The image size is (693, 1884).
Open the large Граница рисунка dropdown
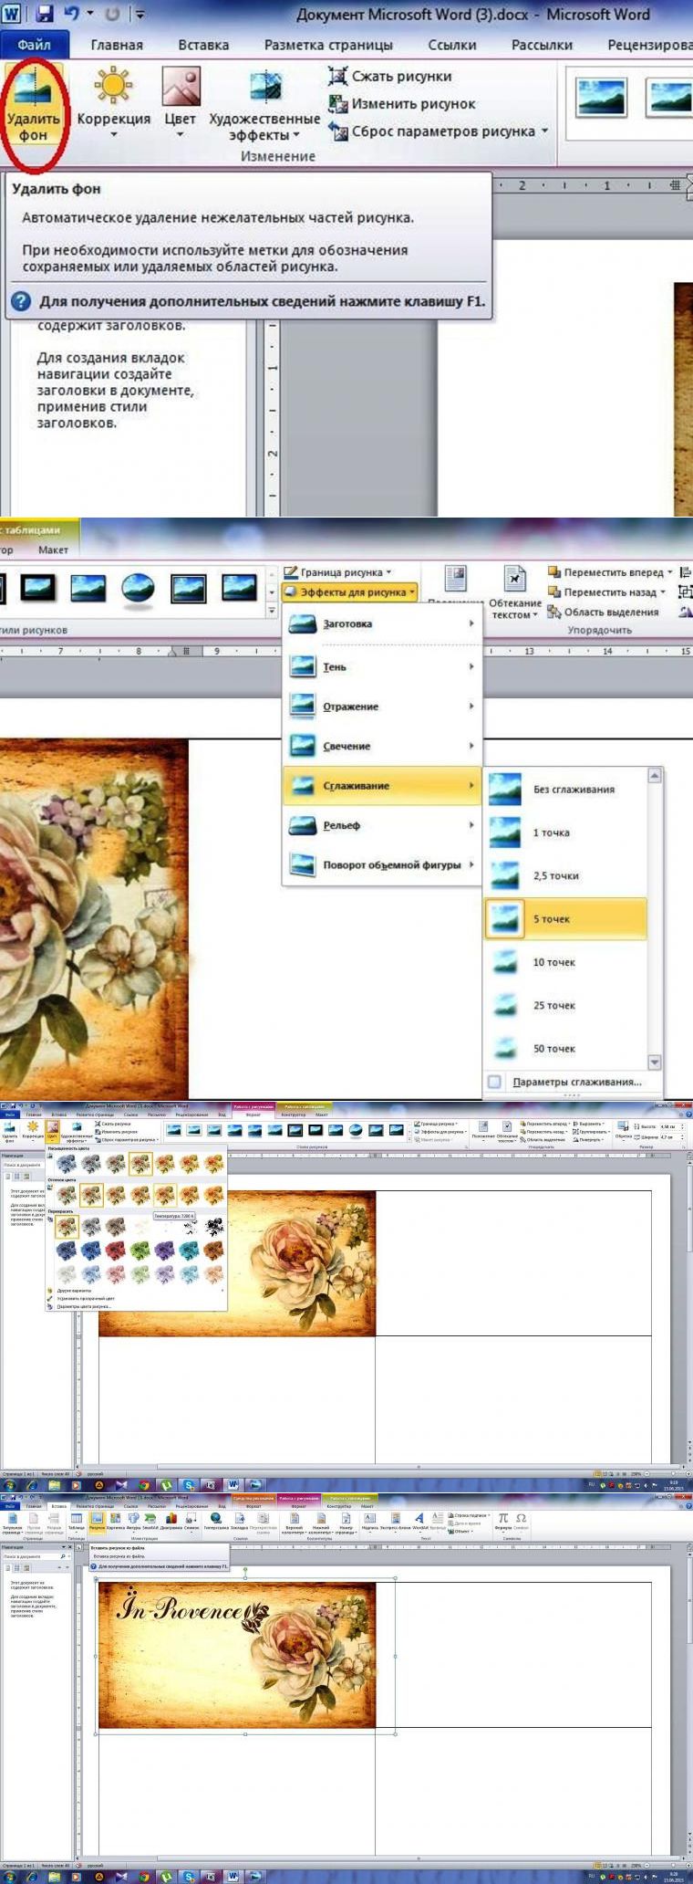337,572
